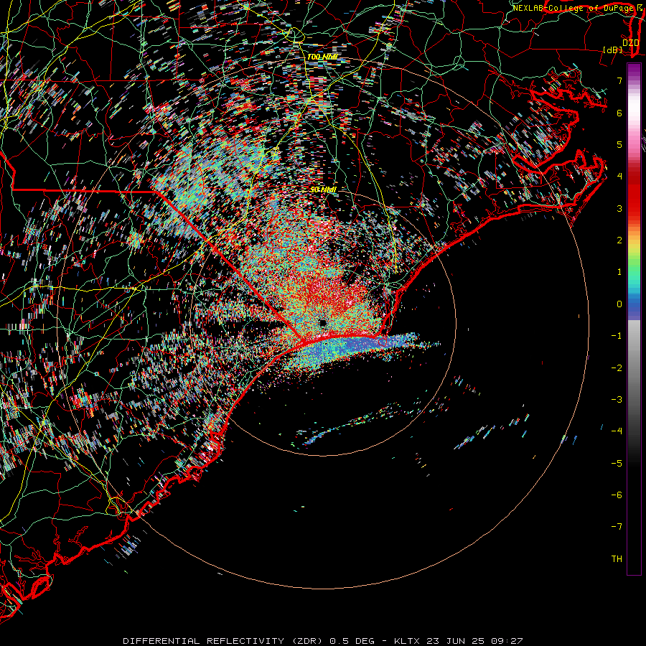Image resolution: width=646 pixels, height=646 pixels.
Task: Click the '0.5 DEG' elevation text
Action: tap(352, 641)
